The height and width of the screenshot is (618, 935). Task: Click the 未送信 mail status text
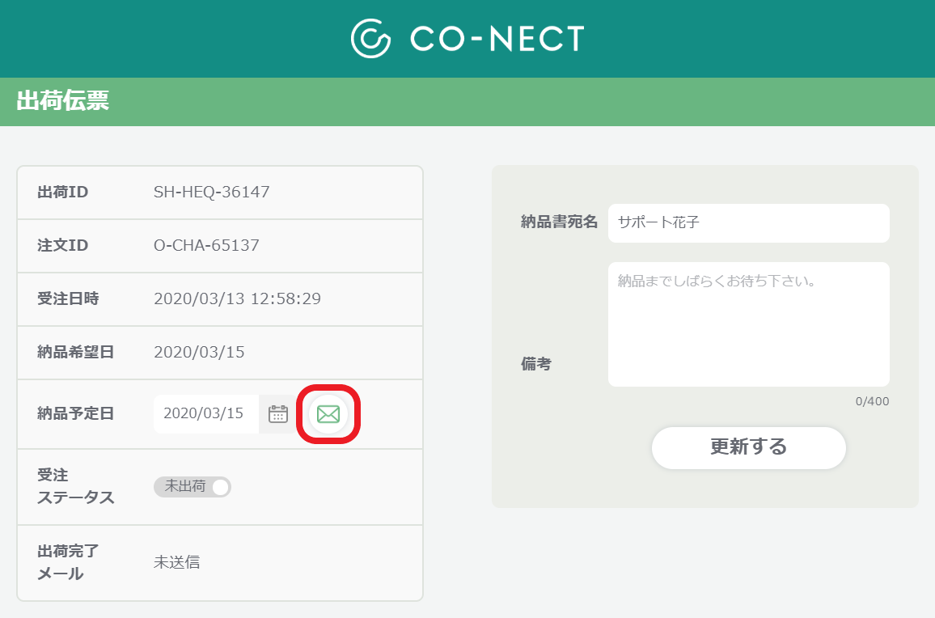point(176,562)
